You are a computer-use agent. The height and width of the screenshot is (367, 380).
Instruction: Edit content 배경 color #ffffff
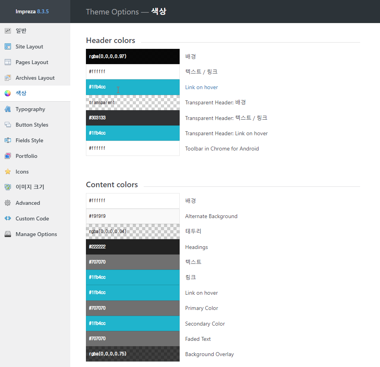click(132, 201)
